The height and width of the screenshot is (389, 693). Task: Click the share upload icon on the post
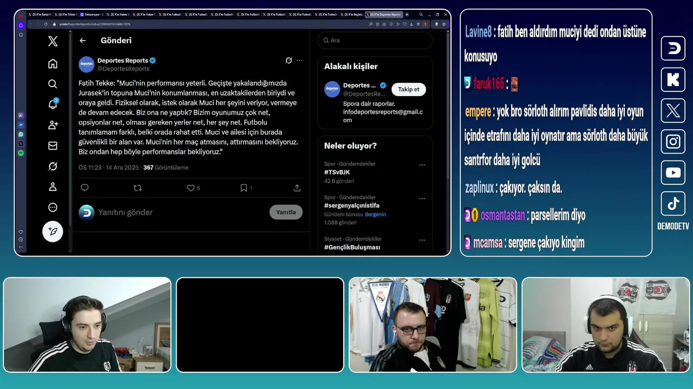(297, 188)
